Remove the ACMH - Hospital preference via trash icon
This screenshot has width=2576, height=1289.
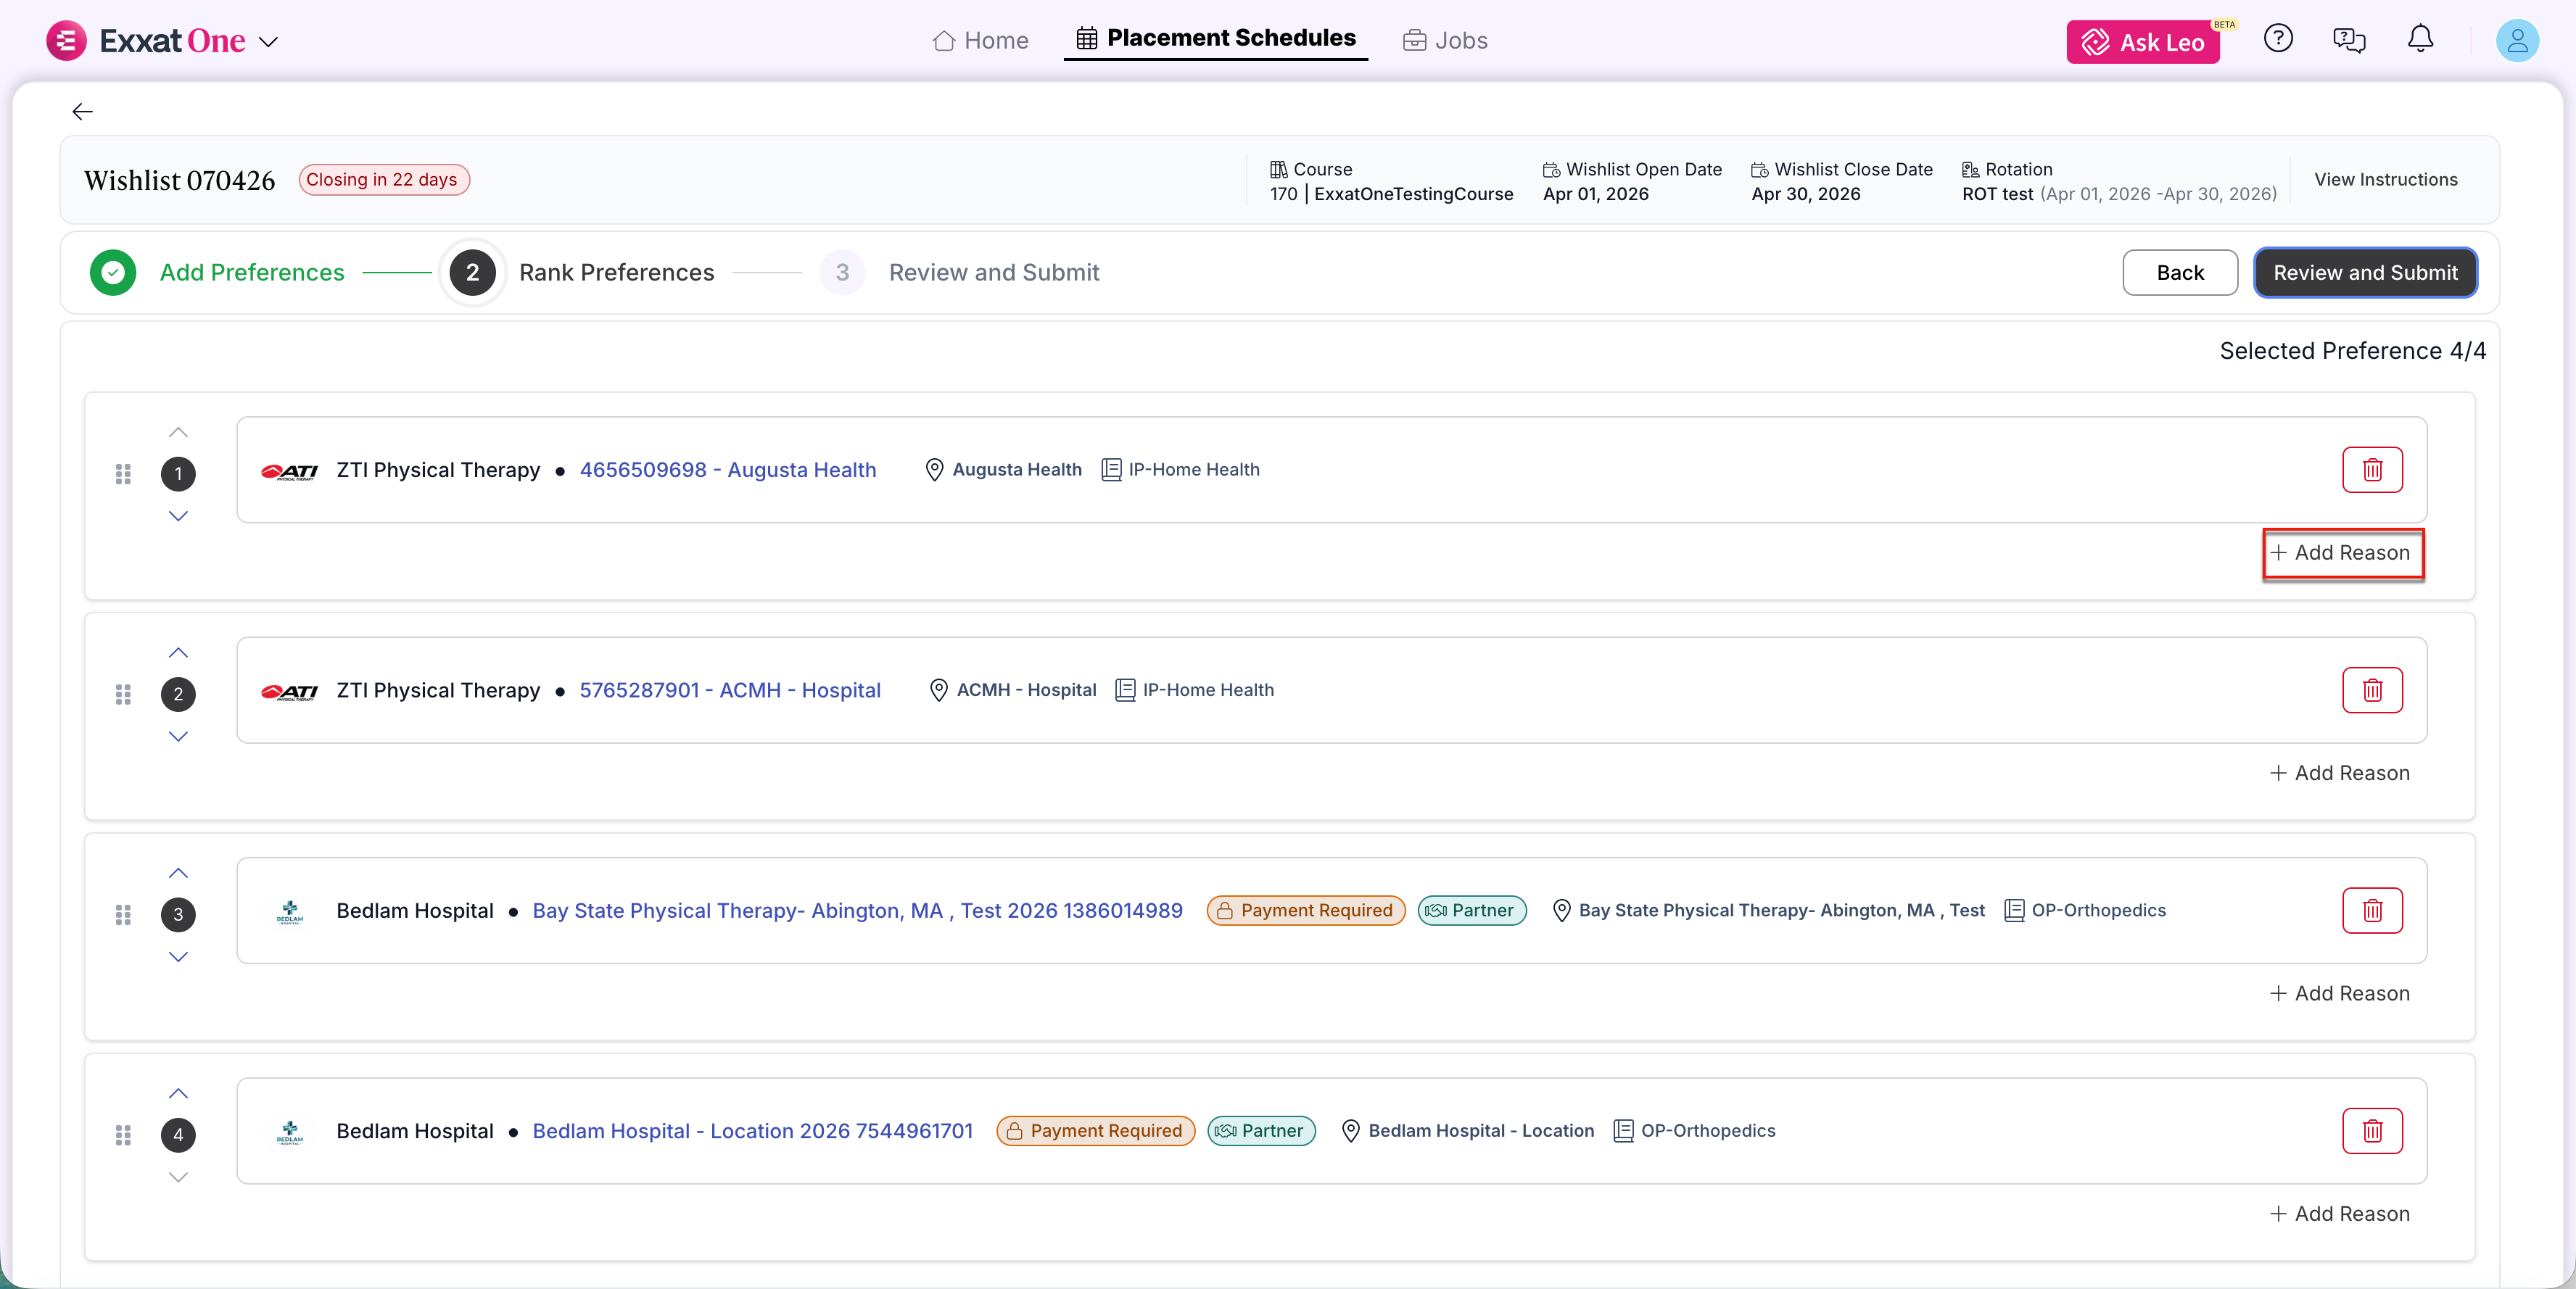pyautogui.click(x=2371, y=690)
